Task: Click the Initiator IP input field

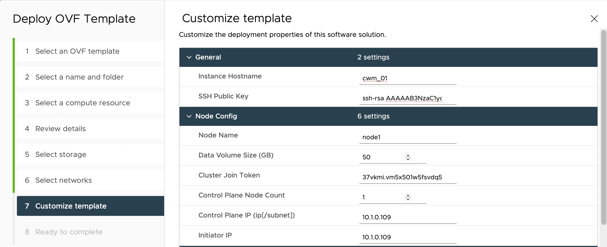Action: [407, 237]
